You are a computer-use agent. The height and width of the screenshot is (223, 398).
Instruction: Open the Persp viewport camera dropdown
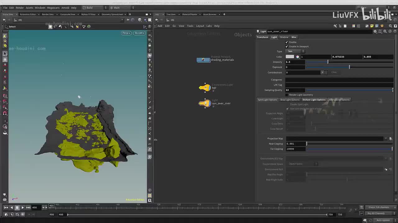tap(126, 33)
